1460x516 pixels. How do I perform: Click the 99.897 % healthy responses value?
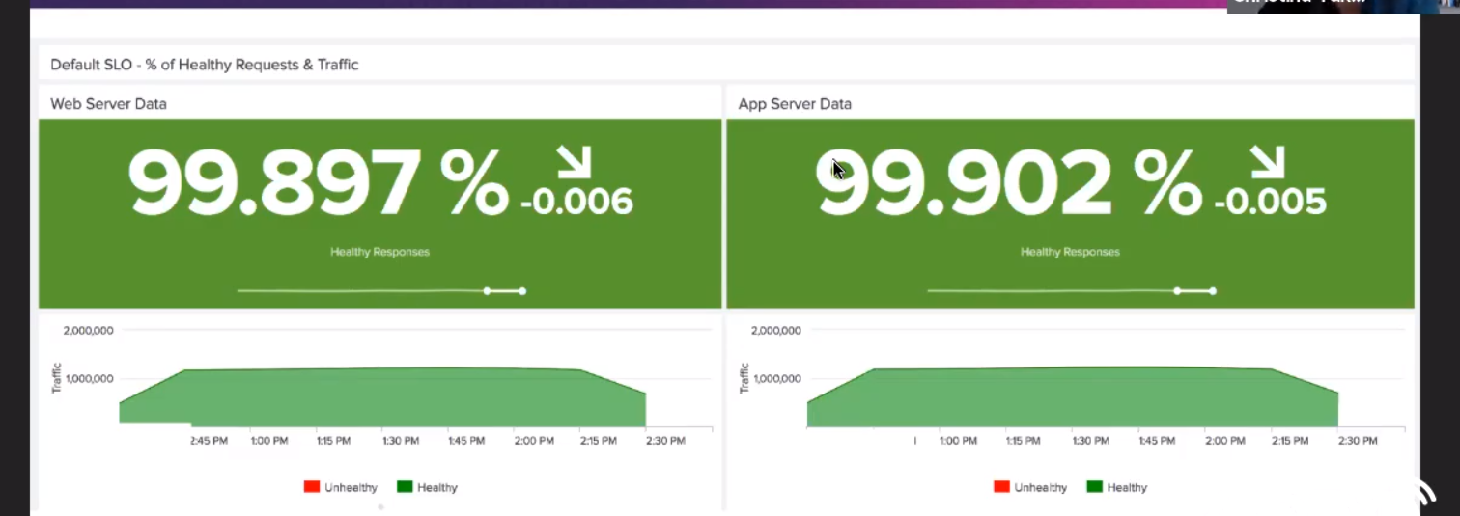(319, 182)
